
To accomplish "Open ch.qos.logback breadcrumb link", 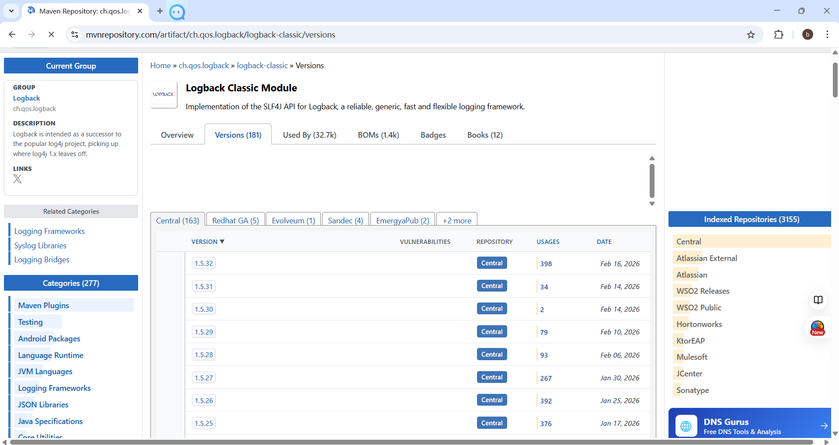I will (204, 66).
